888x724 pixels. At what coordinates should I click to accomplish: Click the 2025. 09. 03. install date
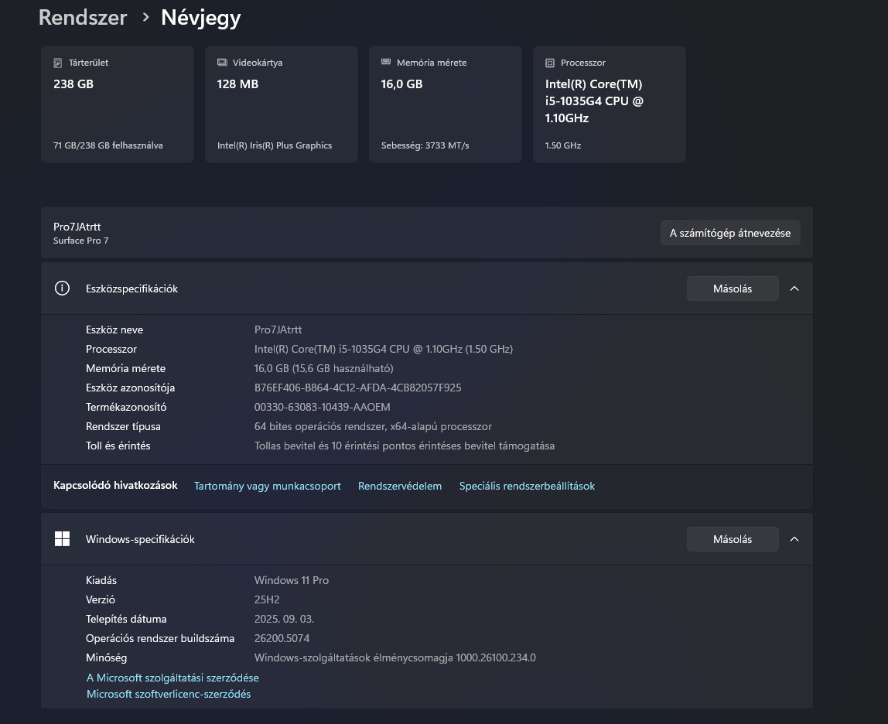tap(285, 619)
